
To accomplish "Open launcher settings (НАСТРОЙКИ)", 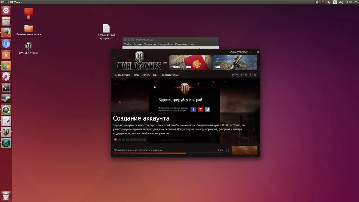I will 239,52.
